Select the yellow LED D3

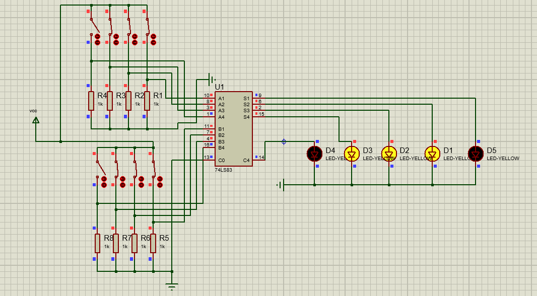(352, 154)
